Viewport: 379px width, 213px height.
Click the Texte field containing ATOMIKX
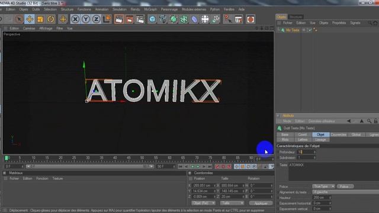(x=334, y=172)
